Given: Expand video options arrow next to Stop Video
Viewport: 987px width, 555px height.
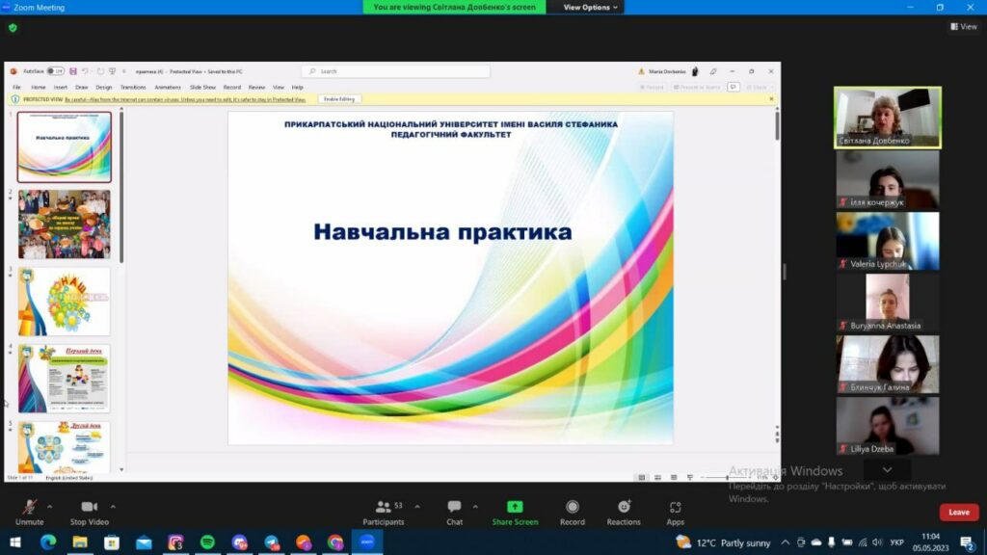Looking at the screenshot, I should click(113, 506).
